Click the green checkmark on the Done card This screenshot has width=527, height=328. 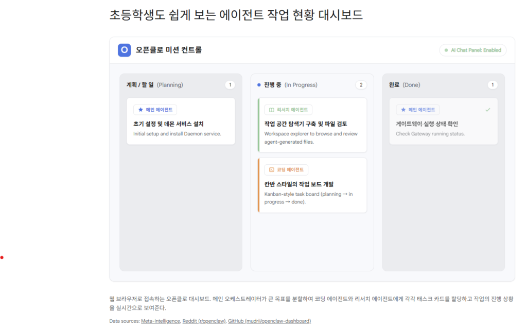pyautogui.click(x=487, y=110)
